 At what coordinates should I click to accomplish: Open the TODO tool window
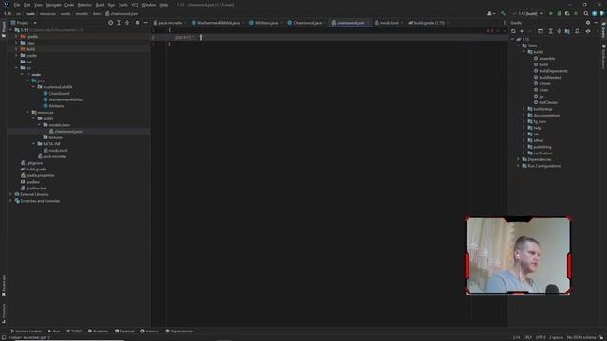pyautogui.click(x=74, y=331)
